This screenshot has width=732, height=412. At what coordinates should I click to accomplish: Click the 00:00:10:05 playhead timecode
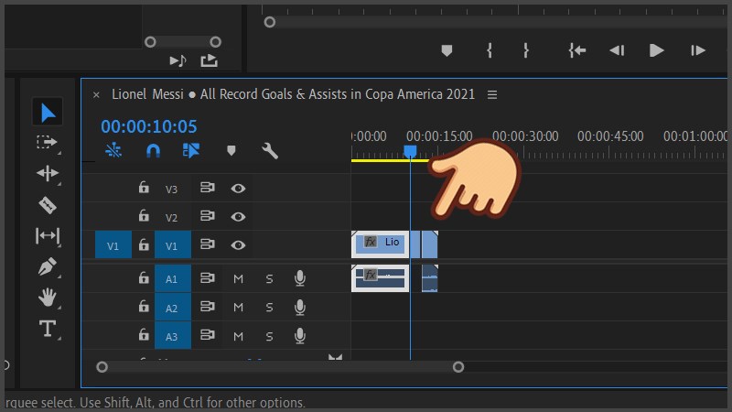tap(149, 126)
